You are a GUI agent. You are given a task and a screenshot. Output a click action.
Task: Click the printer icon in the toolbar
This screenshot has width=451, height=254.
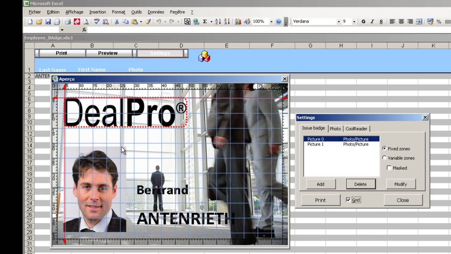click(68, 22)
